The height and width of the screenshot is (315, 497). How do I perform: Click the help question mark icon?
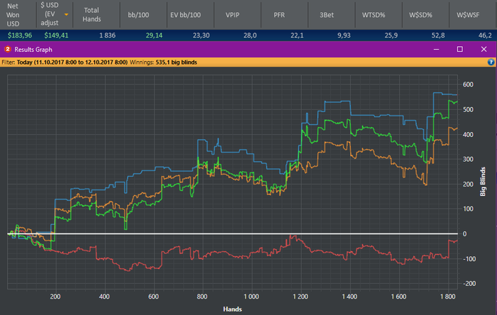(x=491, y=62)
